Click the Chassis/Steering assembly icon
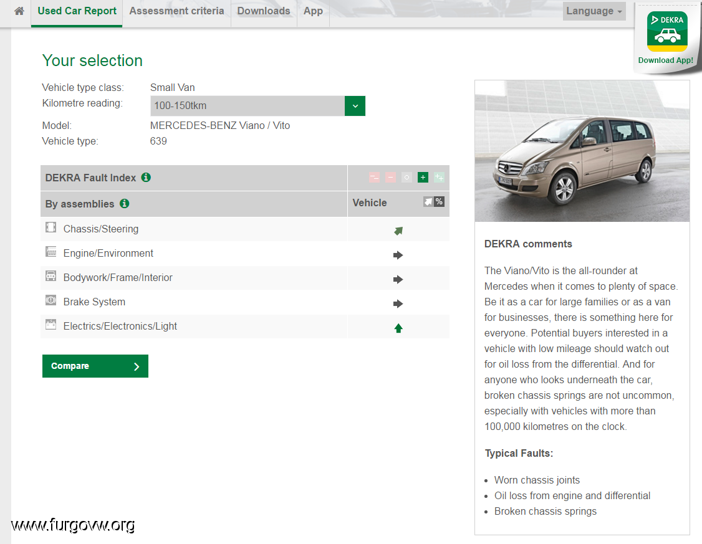This screenshot has width=702, height=544. pos(51,227)
